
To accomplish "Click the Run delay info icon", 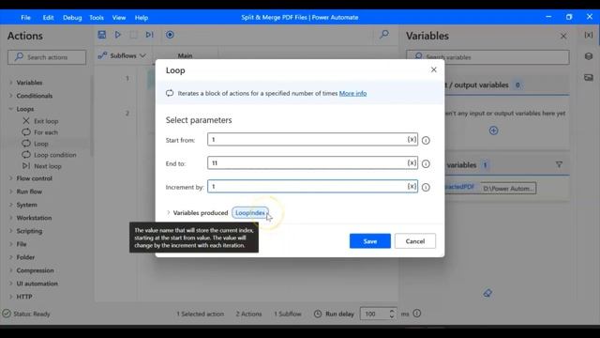I will pyautogui.click(x=417, y=314).
